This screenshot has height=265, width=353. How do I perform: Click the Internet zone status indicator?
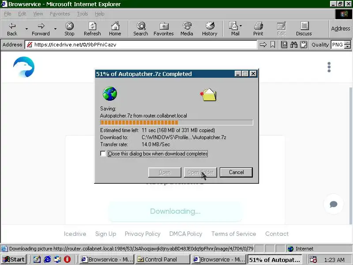(319, 249)
